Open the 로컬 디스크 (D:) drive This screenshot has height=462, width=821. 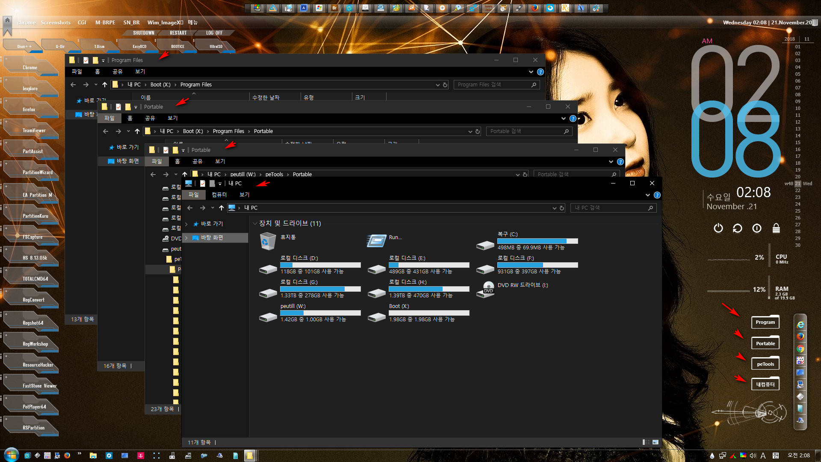click(x=310, y=265)
